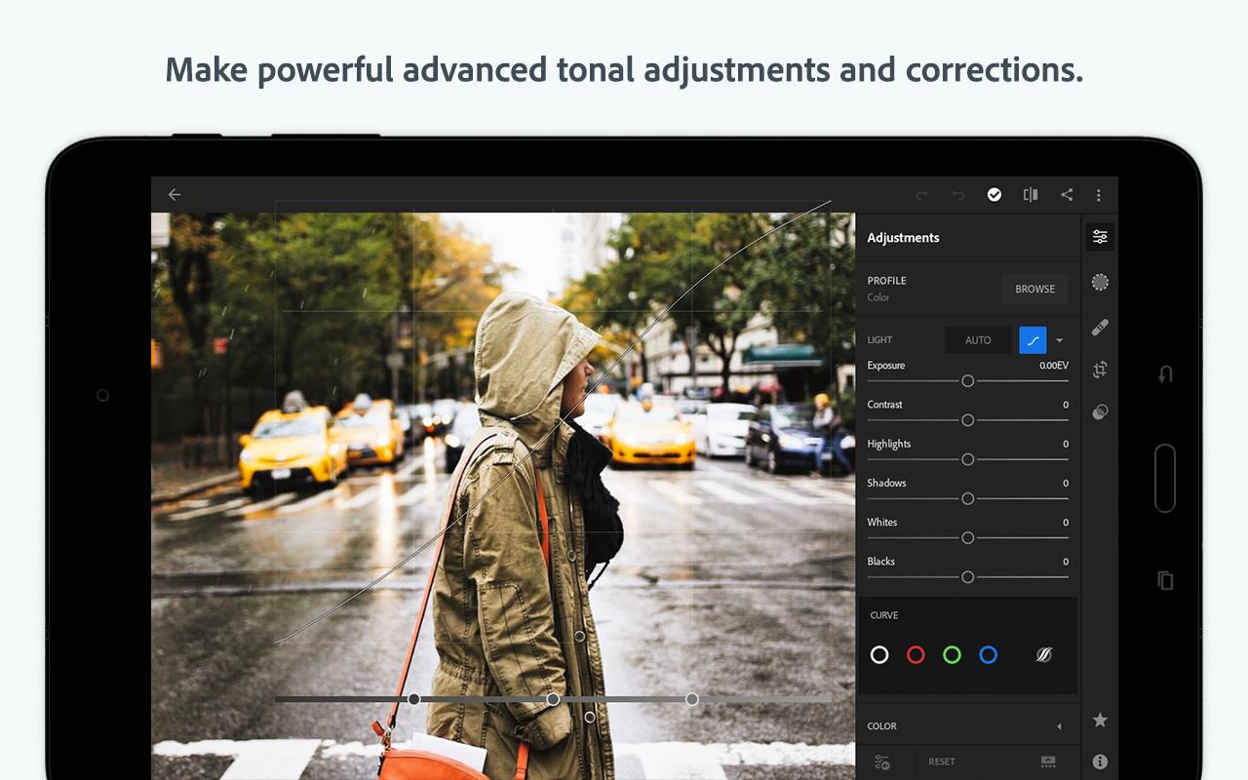
Task: Click the 0.00EV exposure value
Action: coord(1054,366)
